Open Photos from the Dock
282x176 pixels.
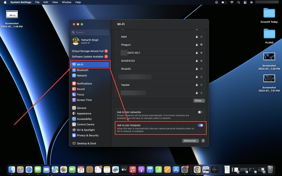click(x=64, y=169)
